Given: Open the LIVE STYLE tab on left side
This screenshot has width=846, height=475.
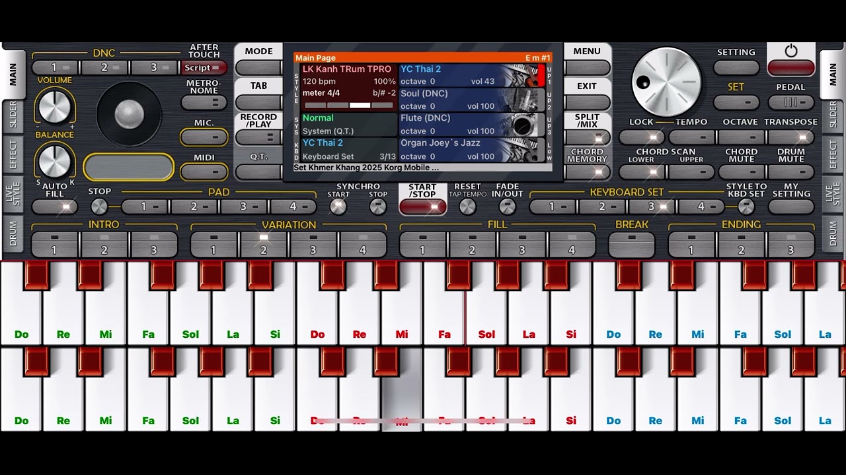Looking at the screenshot, I should [13, 194].
